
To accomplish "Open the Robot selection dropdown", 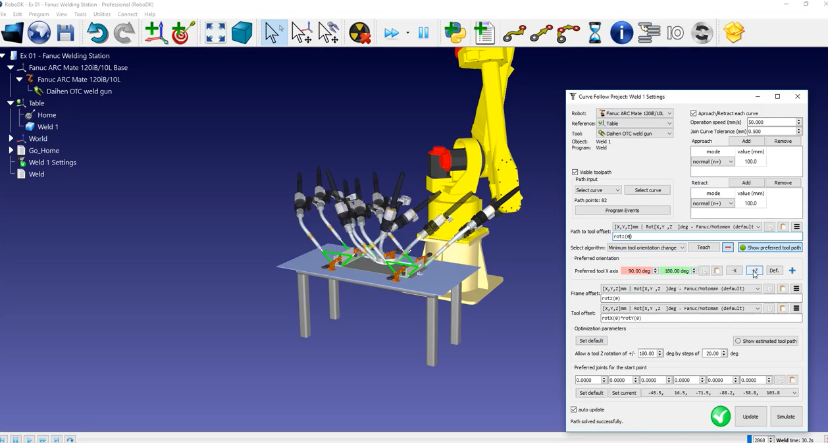I will tap(634, 113).
